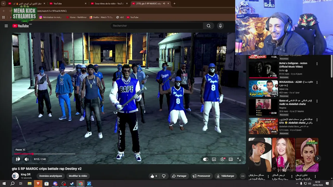The height and width of the screenshot is (187, 333).
Task: Advance the Shorts shelf with the next arrow
Action: click(318, 158)
